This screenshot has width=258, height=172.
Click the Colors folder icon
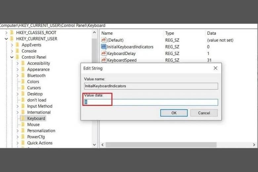click(23, 82)
